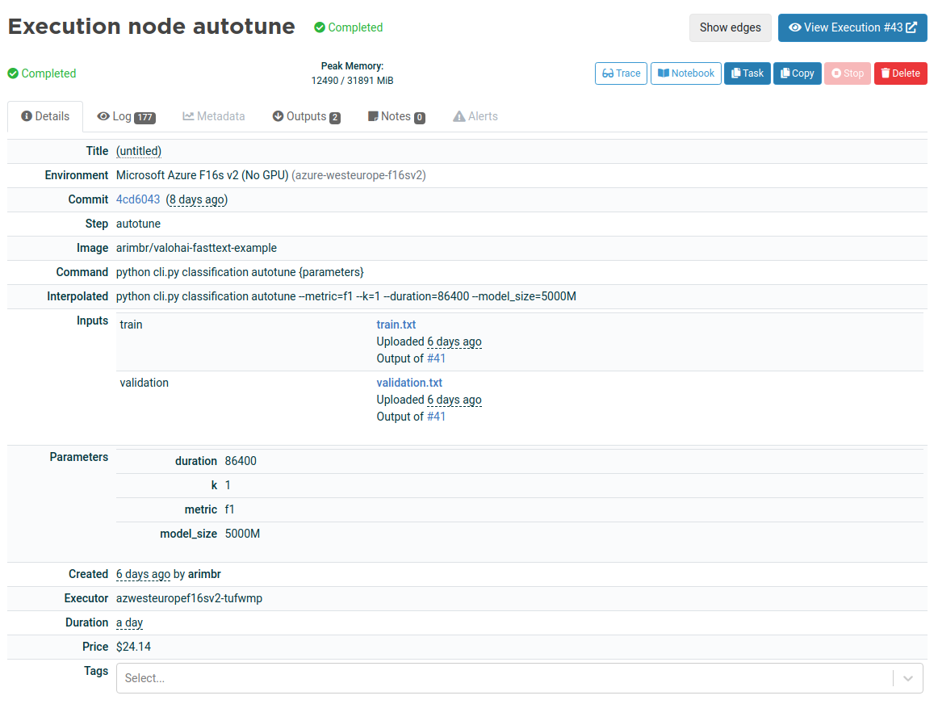The height and width of the screenshot is (704, 938).
Task: Click the info icon on Details tab
Action: [27, 116]
